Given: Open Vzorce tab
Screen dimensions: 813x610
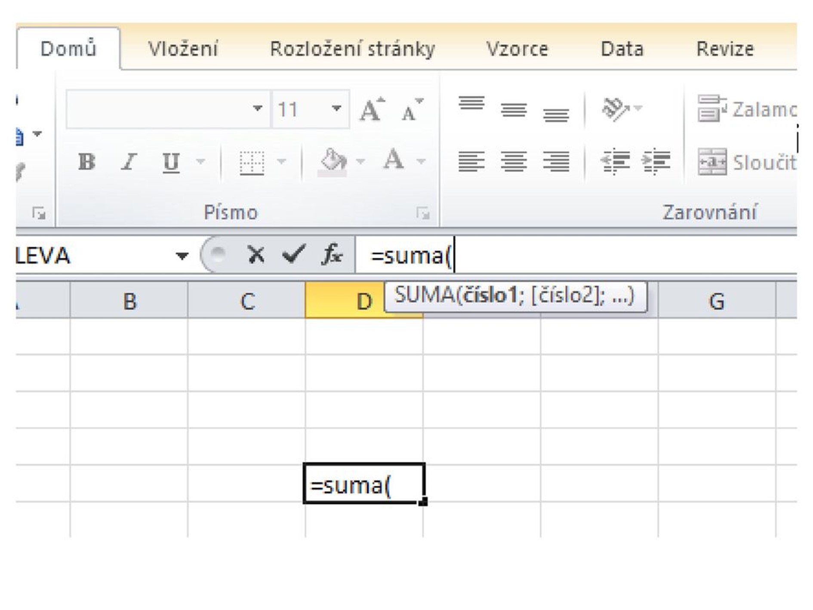Looking at the screenshot, I should (x=517, y=49).
